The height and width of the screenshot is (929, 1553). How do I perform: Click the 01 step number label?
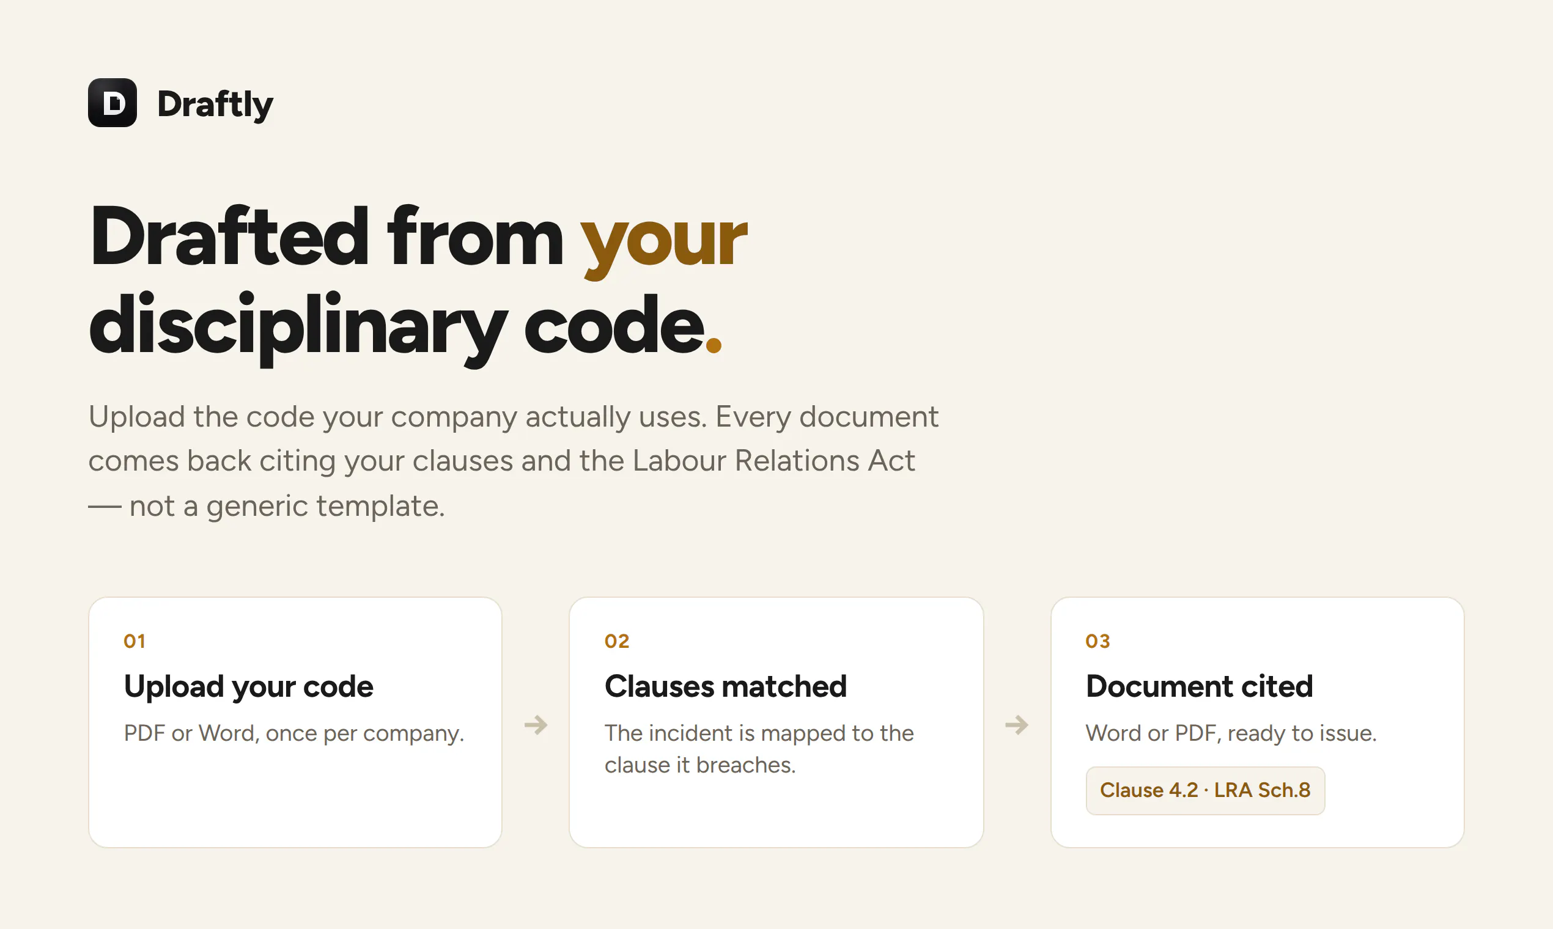(x=135, y=641)
